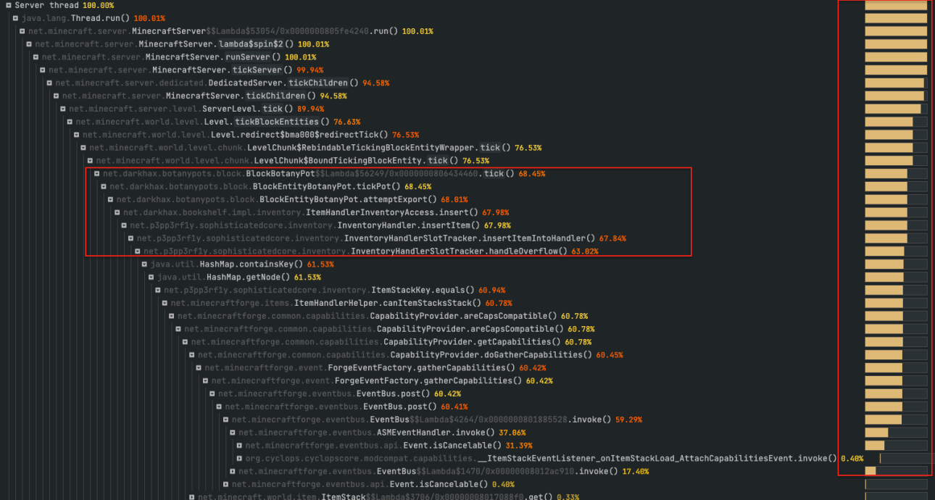Select the MinecraftServer.tickChildren() row text
Screen dimensions: 935x500
coord(204,96)
